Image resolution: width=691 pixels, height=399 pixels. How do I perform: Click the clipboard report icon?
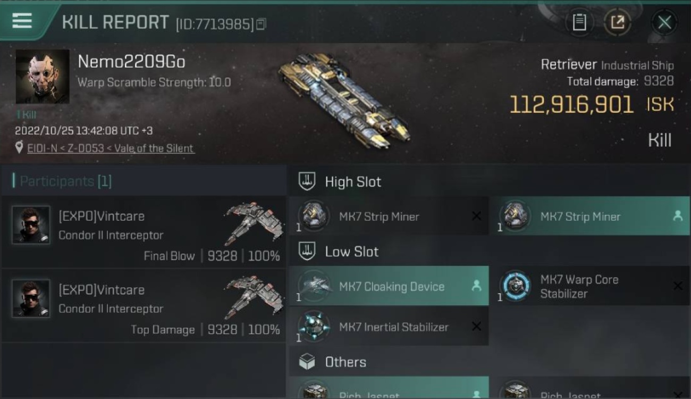click(x=579, y=22)
